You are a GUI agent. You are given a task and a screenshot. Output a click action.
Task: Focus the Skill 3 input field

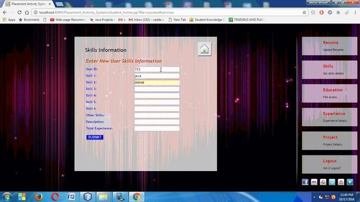point(157,89)
